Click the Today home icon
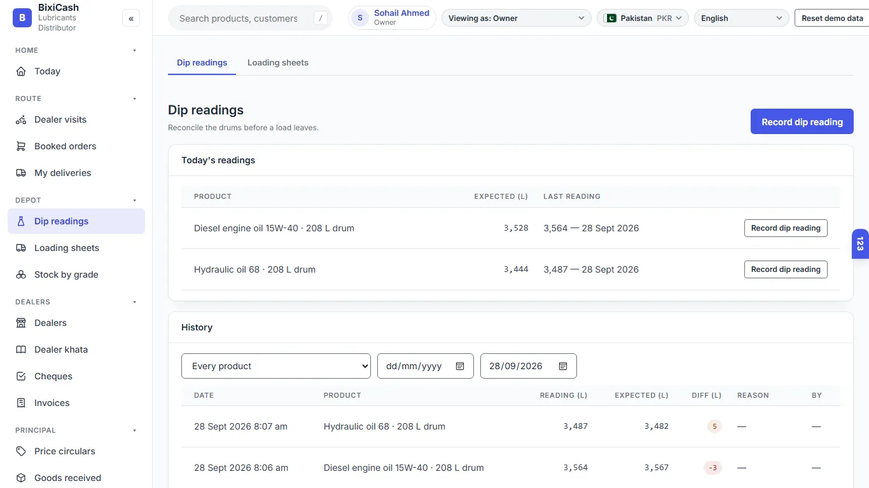 (x=21, y=71)
